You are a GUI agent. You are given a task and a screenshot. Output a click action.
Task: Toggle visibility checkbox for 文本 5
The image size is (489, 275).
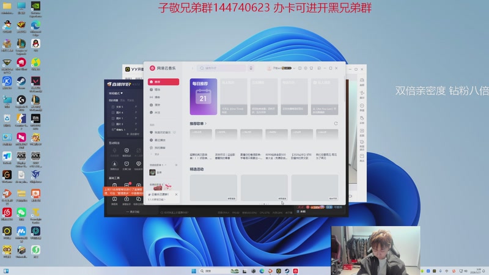tap(113, 106)
